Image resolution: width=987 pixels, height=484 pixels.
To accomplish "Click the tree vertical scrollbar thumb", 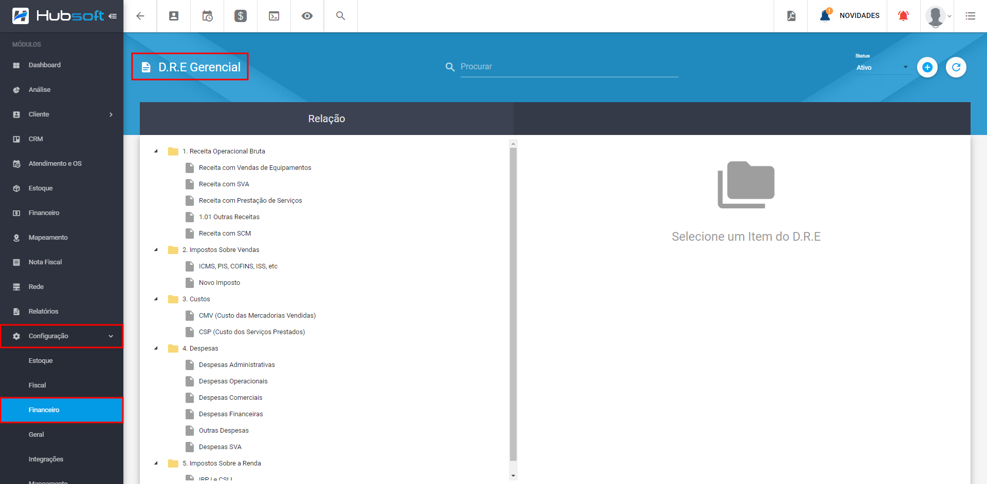I will tap(513, 304).
